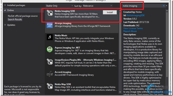Select the AForge.NET package icon

pos(50,25)
